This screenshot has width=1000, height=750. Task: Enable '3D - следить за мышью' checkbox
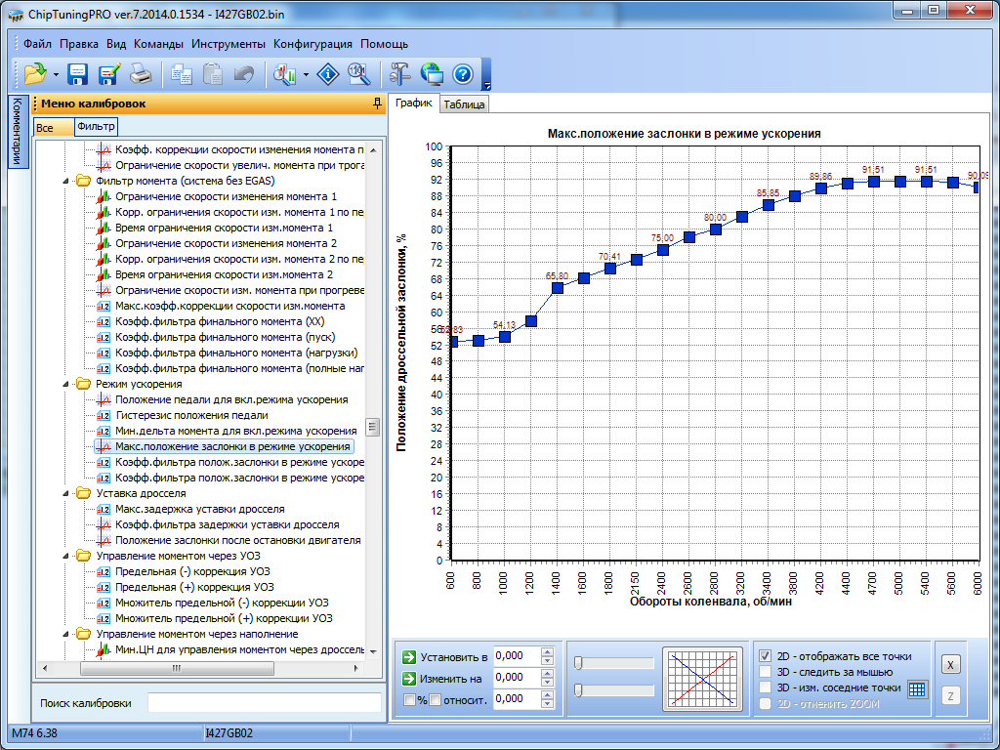[766, 672]
